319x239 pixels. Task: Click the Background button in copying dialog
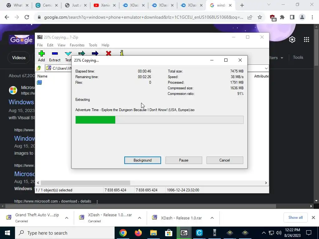143,160
